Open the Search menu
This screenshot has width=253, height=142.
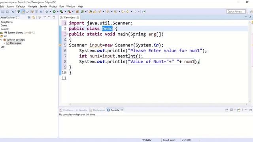click(x=43, y=6)
